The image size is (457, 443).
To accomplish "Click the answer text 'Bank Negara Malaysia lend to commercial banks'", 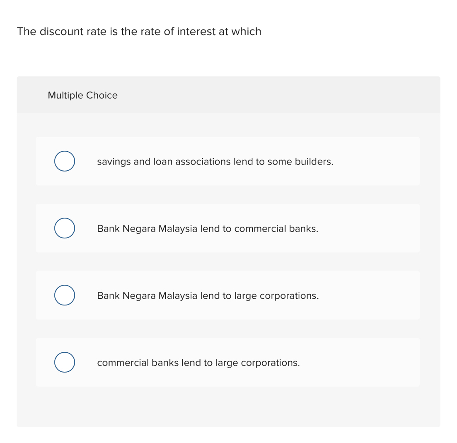I will coord(208,229).
